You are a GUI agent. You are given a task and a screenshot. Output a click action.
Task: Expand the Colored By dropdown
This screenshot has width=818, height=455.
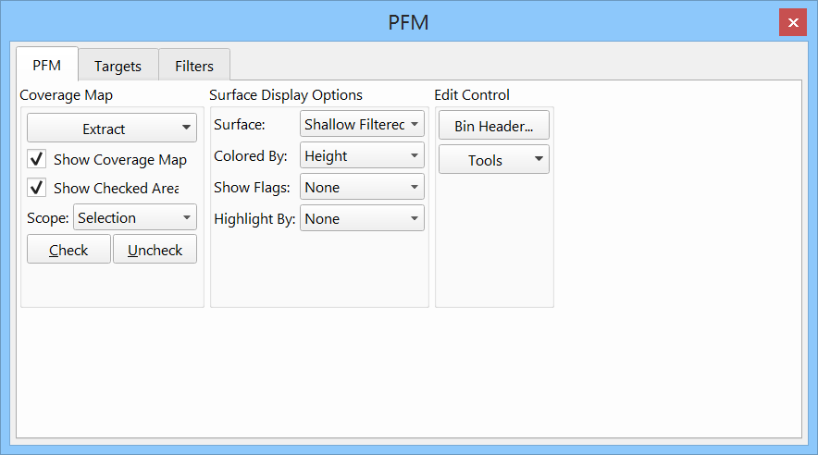pyautogui.click(x=362, y=156)
